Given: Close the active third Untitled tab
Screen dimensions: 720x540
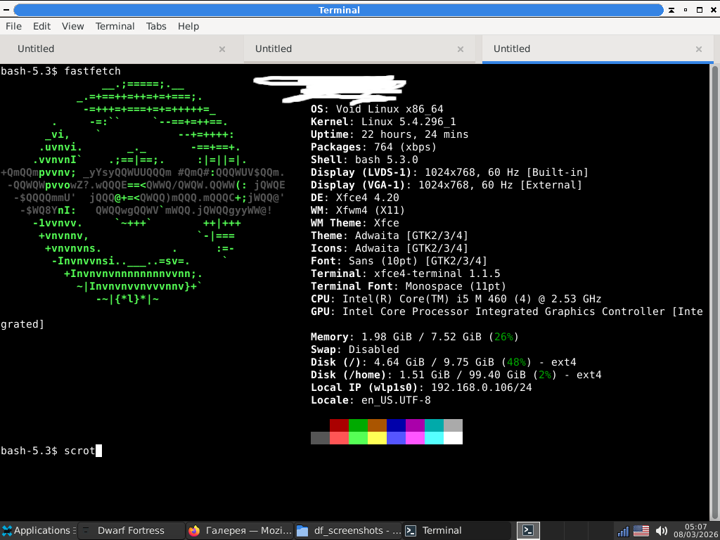Looking at the screenshot, I should pos(699,49).
